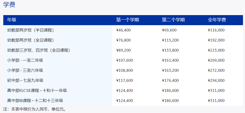Click the ¥107,600 first semester fee
This screenshot has height=113, width=245.
click(x=124, y=60)
